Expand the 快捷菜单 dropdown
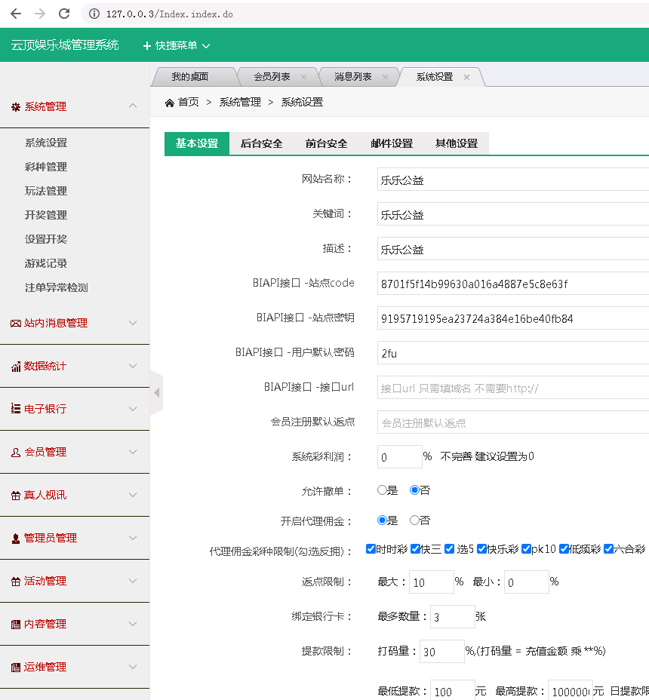649x700 pixels. pos(175,45)
